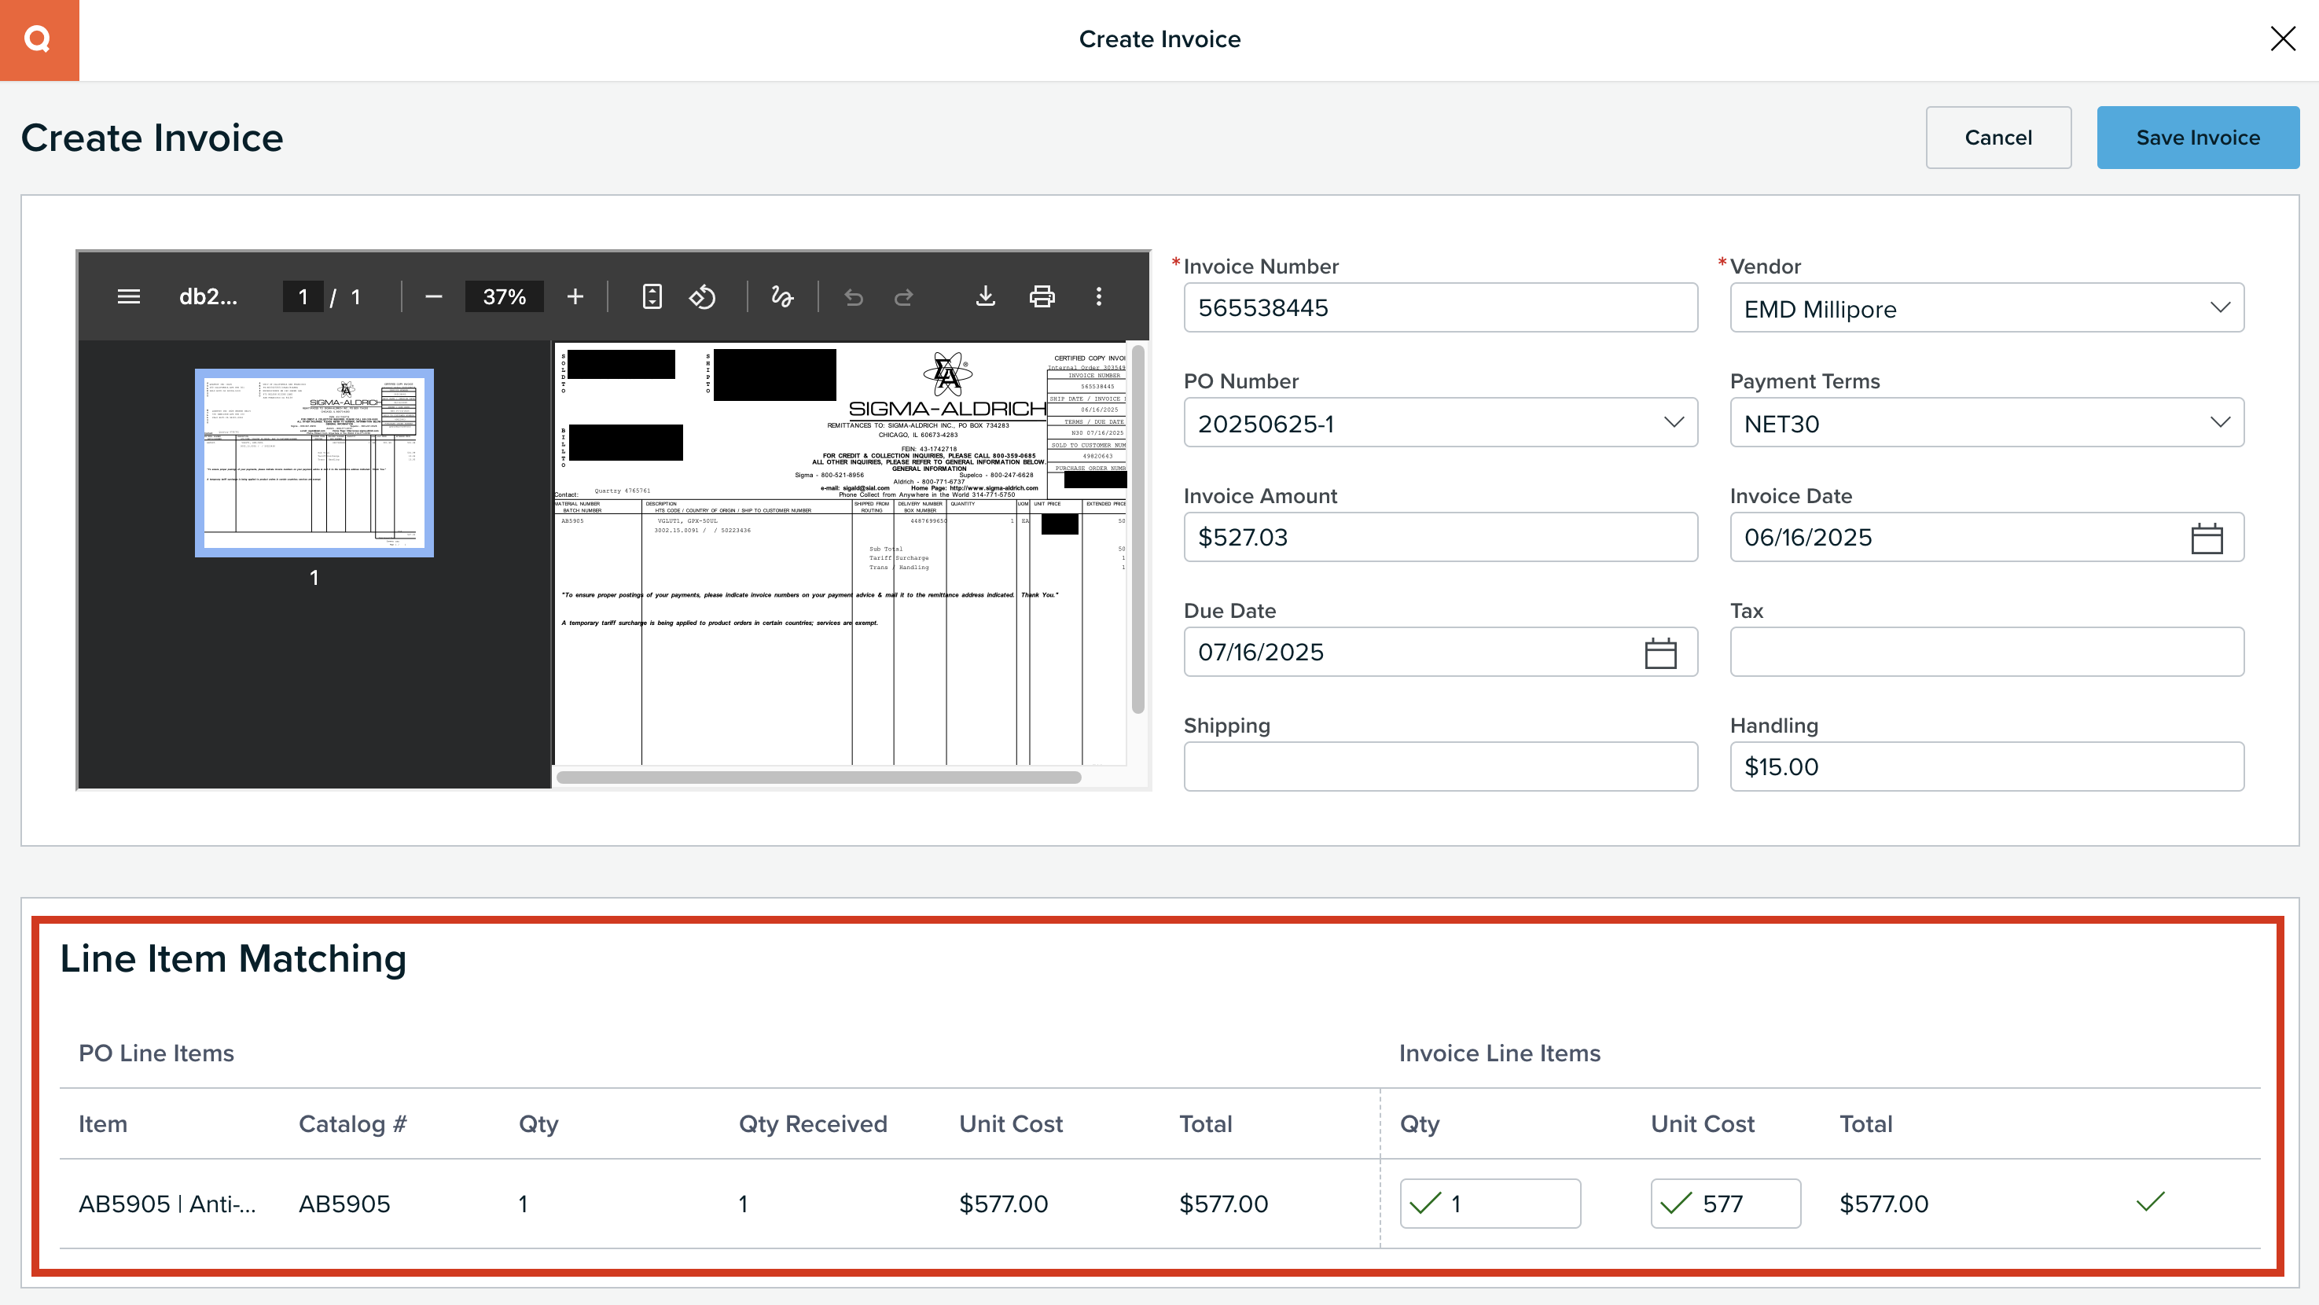Click the Invoice Amount field
The width and height of the screenshot is (2319, 1305).
coord(1439,537)
